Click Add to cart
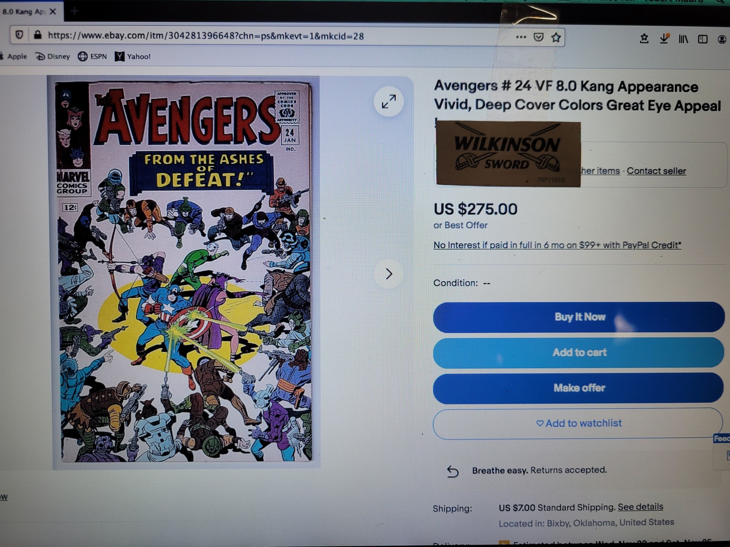Screen dimensions: 730x547 pos(579,352)
